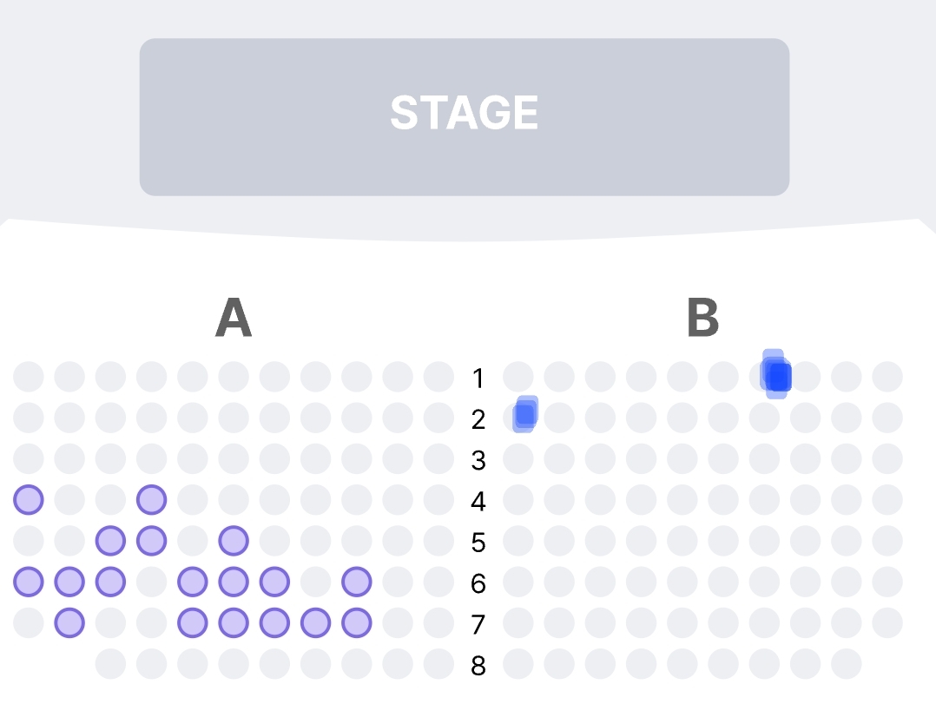Click the row 5 number label
Viewport: 936px width, 724px height.
point(478,543)
